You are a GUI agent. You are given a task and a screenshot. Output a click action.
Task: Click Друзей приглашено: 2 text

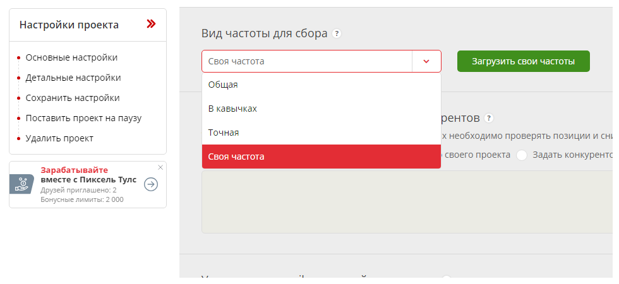pyautogui.click(x=78, y=190)
